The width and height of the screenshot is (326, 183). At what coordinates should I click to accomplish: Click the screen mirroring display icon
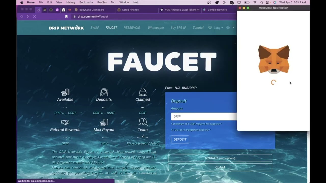[x=239, y=2]
